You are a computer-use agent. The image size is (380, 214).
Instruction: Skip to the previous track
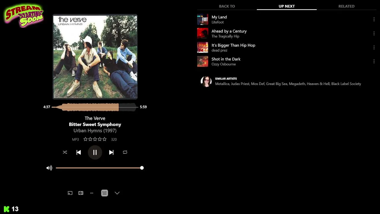click(x=79, y=152)
